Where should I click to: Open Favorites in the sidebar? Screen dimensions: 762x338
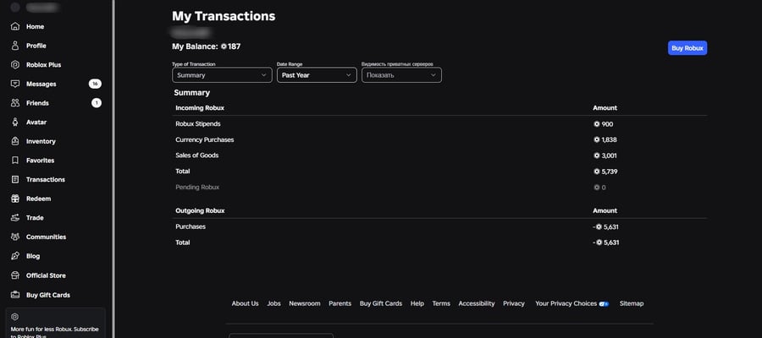point(41,161)
